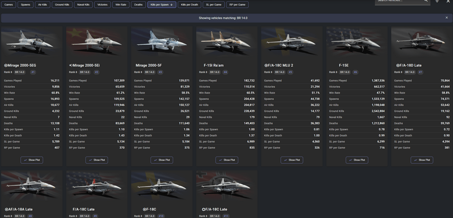Sort vehicles by Kills per Death
The image size is (453, 218).
click(x=189, y=5)
